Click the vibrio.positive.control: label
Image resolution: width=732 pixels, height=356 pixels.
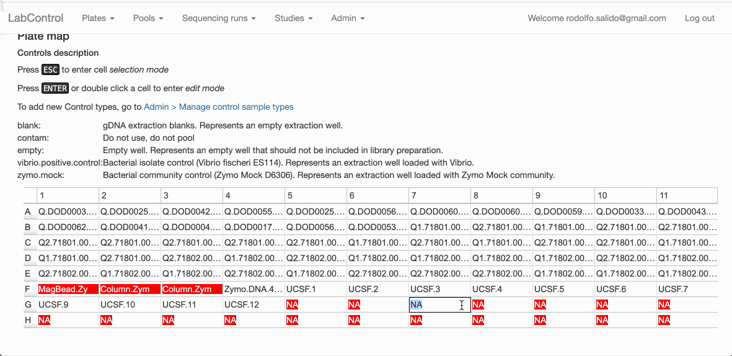tap(60, 163)
